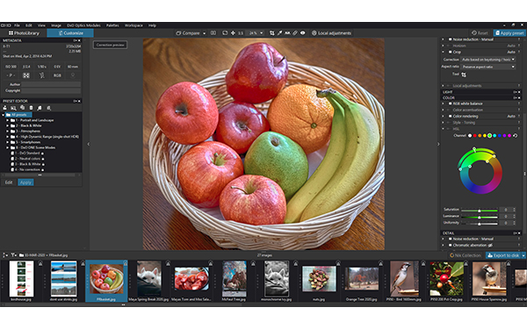Click the duplicate preset icon

(x=22, y=108)
